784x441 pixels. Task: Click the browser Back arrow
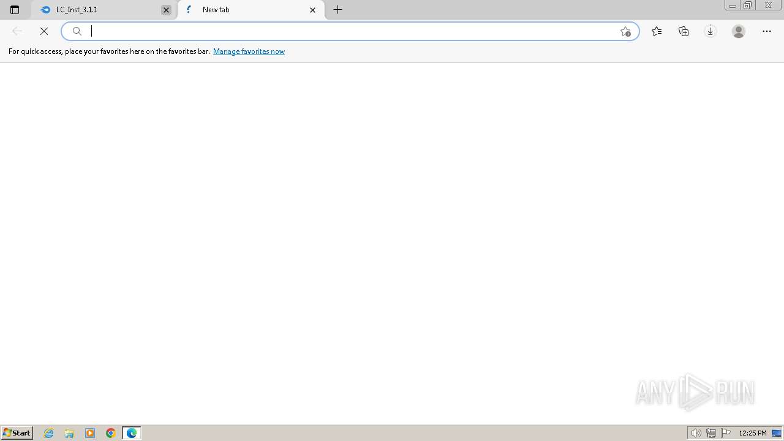[x=17, y=31]
